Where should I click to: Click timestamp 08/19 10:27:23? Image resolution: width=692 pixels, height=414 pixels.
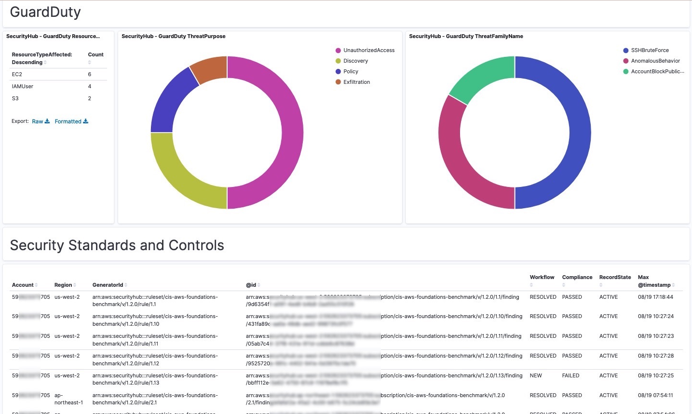point(655,336)
